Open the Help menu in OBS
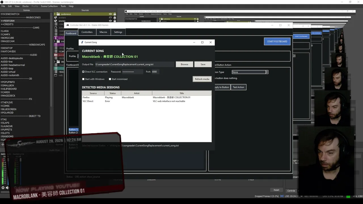Screen dimensions: 363x204 click(71, 6)
